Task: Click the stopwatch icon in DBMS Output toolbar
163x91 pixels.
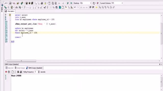Action: tap(9, 72)
